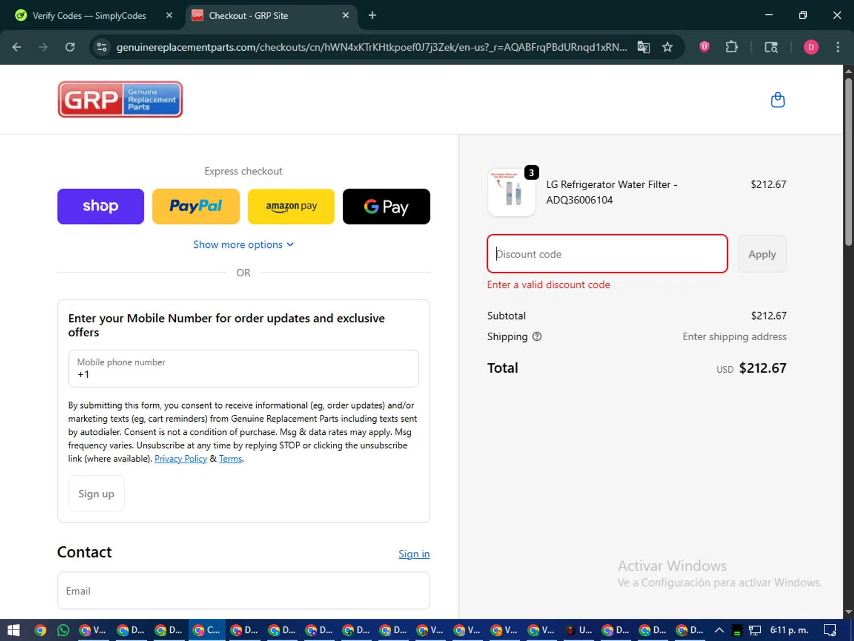Click the browser address bar URL
This screenshot has width=854, height=641.
[x=371, y=47]
